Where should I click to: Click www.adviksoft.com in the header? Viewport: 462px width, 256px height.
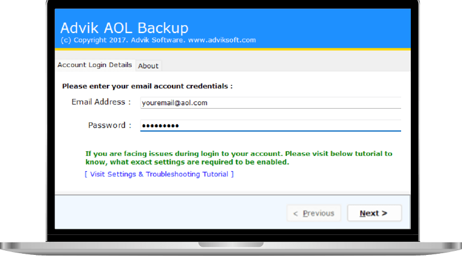click(x=222, y=40)
